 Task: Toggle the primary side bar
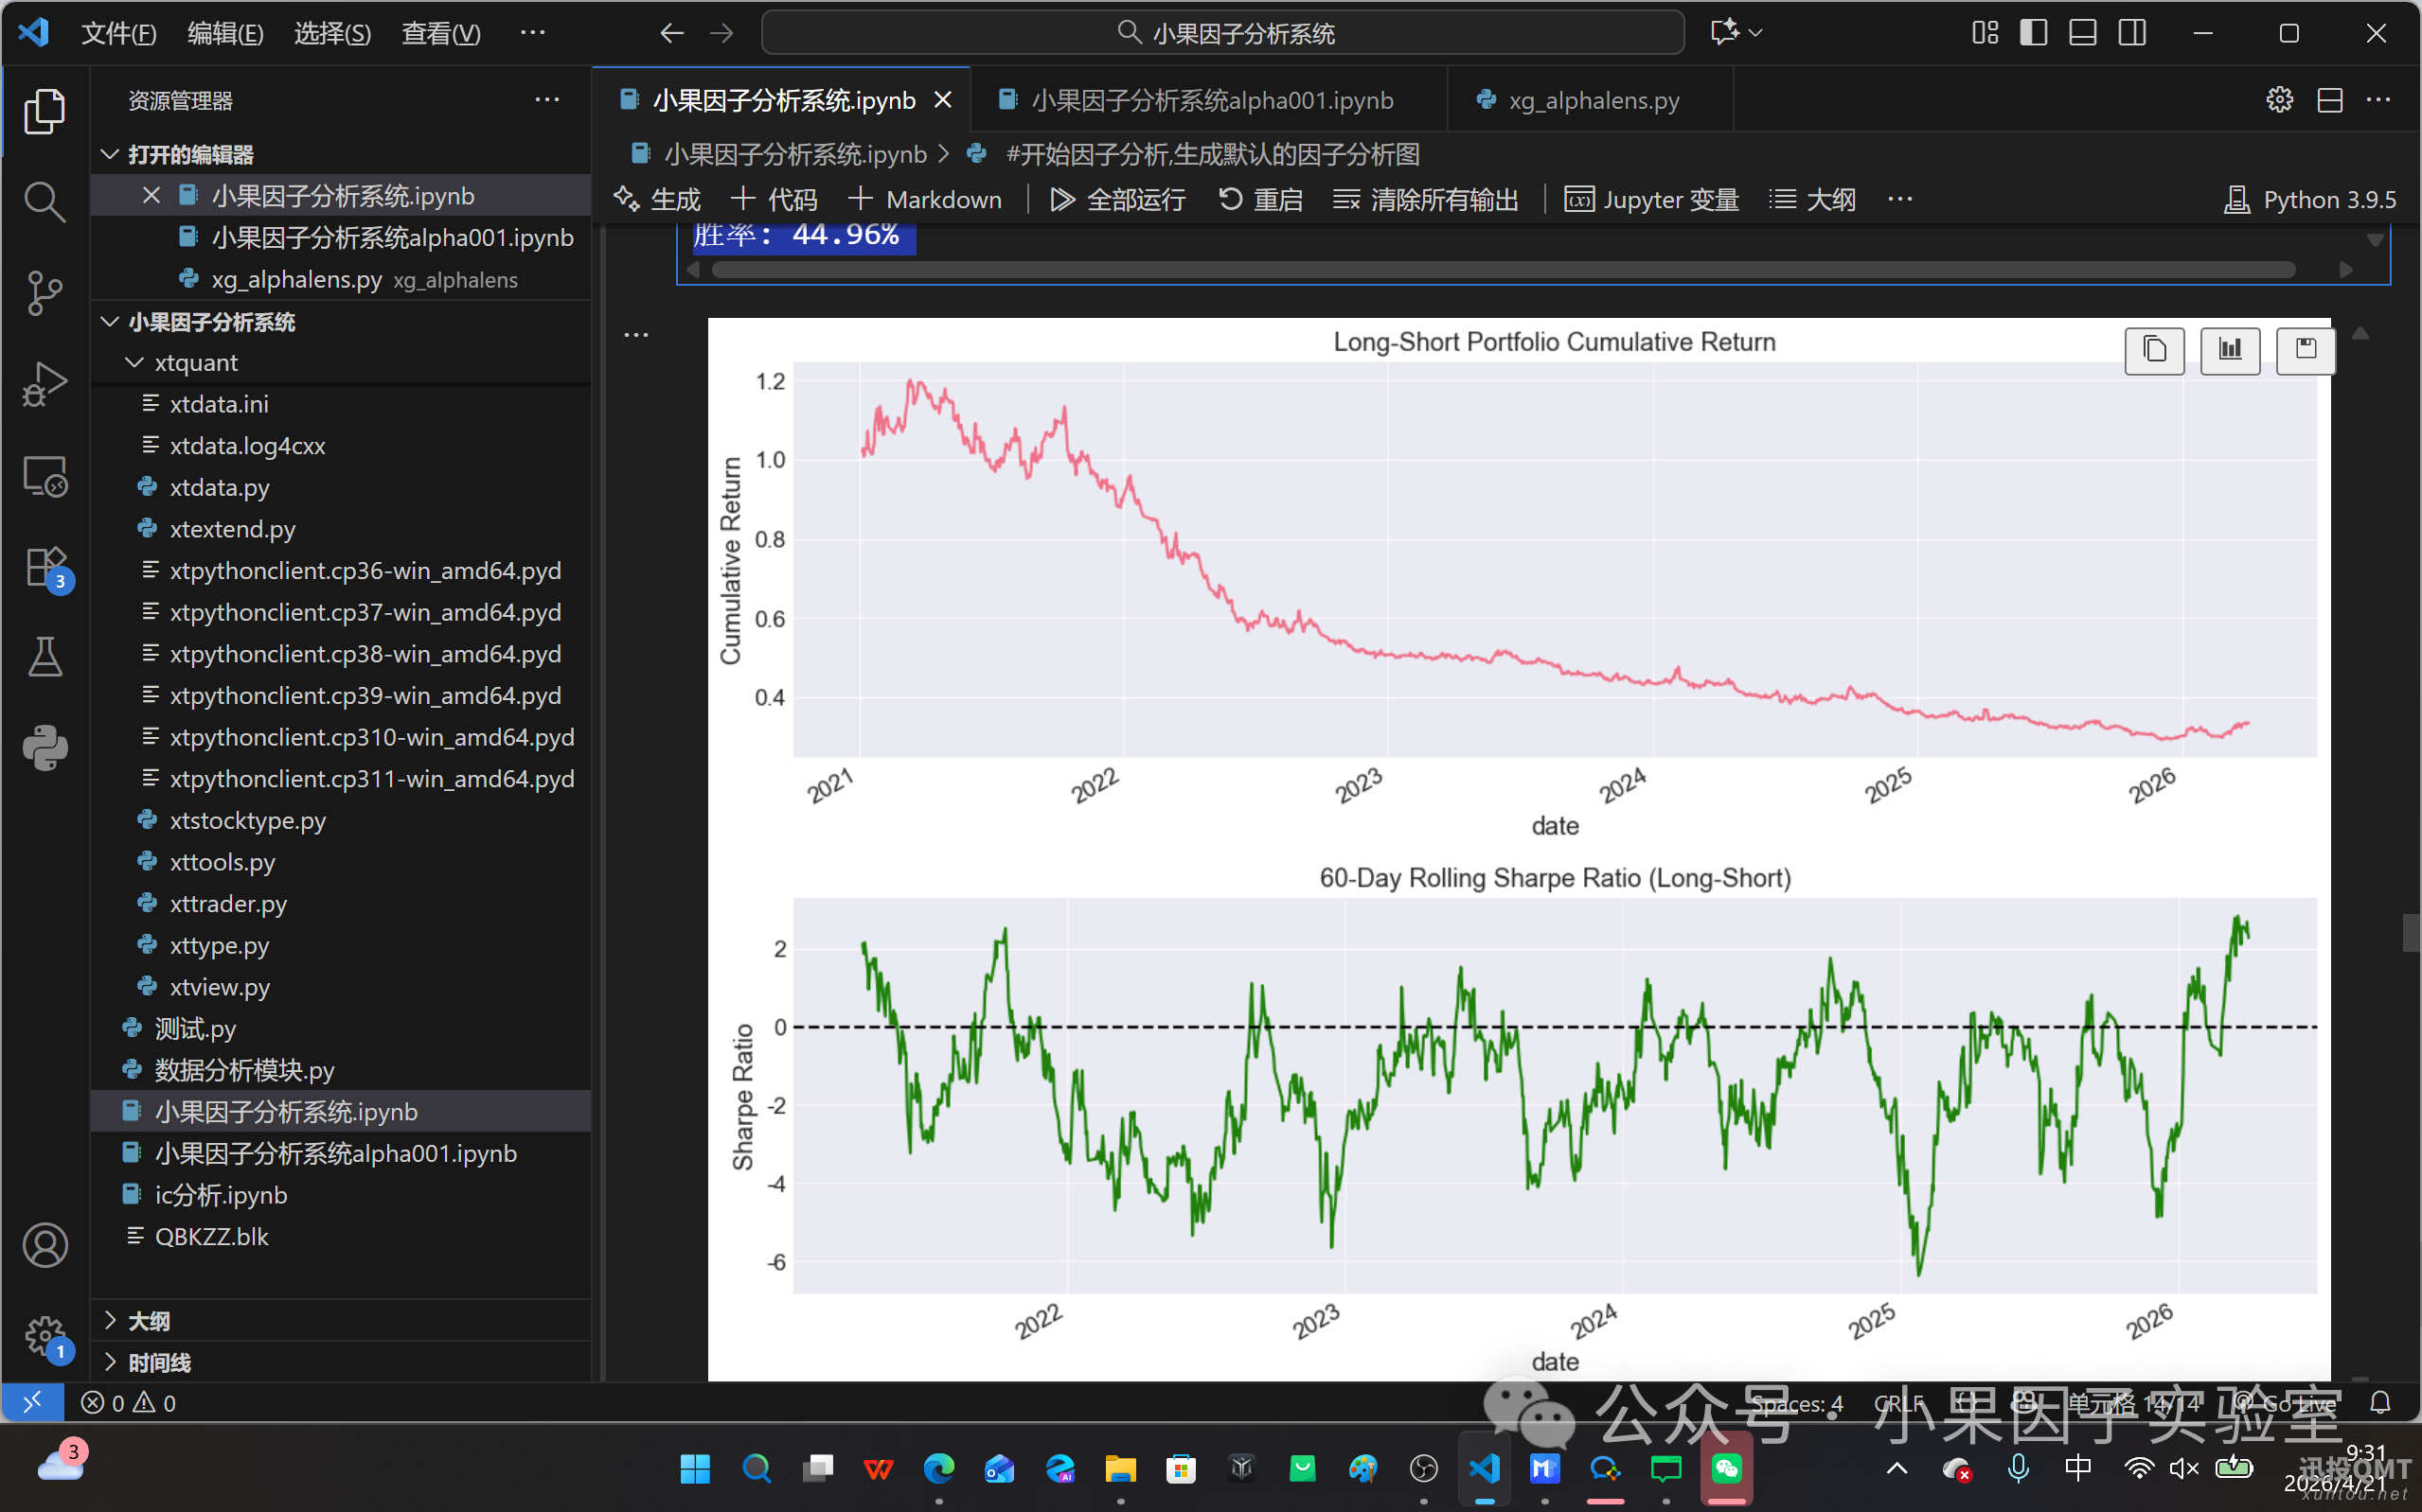click(x=2033, y=33)
